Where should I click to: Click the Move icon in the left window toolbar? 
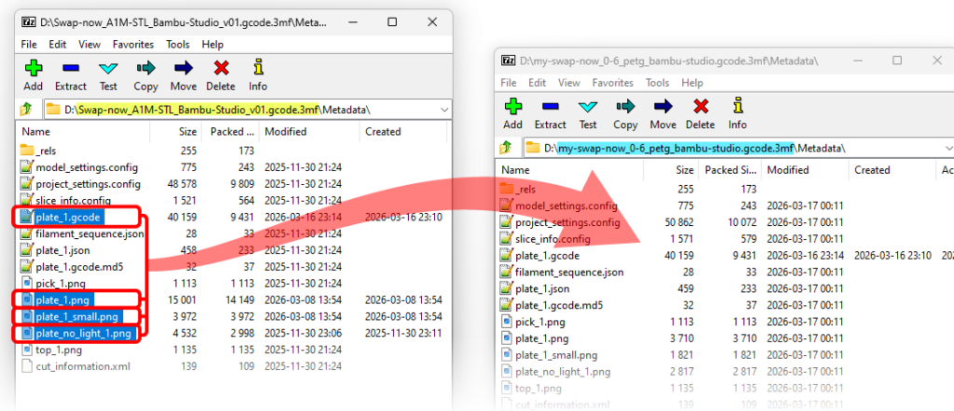(183, 70)
